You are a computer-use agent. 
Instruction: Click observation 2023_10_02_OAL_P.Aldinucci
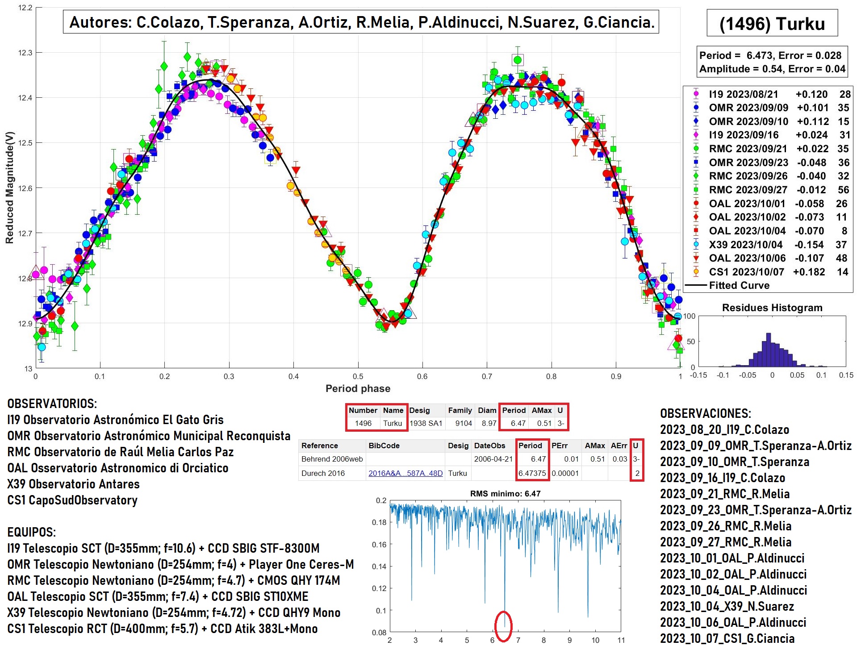734,574
